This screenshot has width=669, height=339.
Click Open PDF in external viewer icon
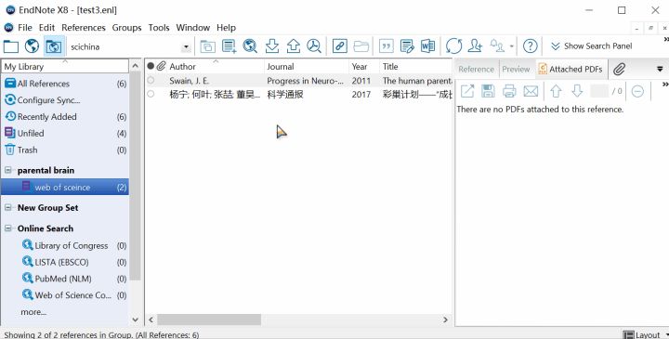[467, 91]
